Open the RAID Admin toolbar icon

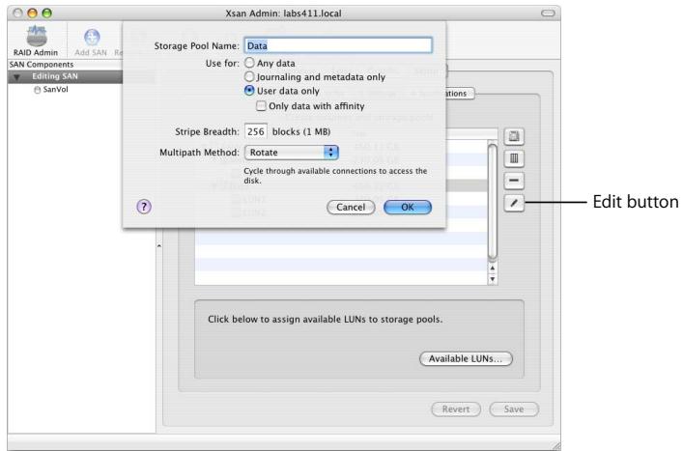36,41
